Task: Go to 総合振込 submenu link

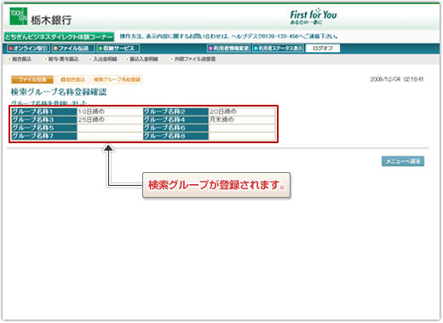Action: tap(21, 59)
